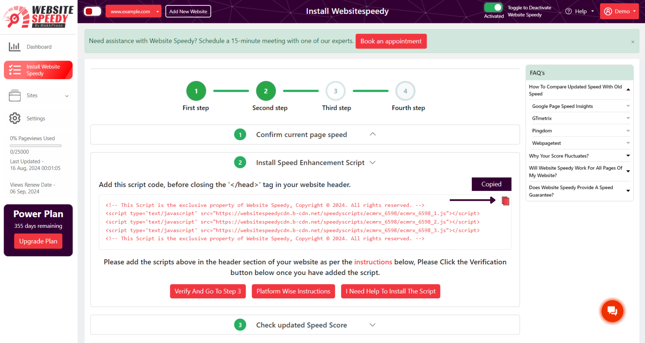Click the Help question mark icon

(569, 11)
